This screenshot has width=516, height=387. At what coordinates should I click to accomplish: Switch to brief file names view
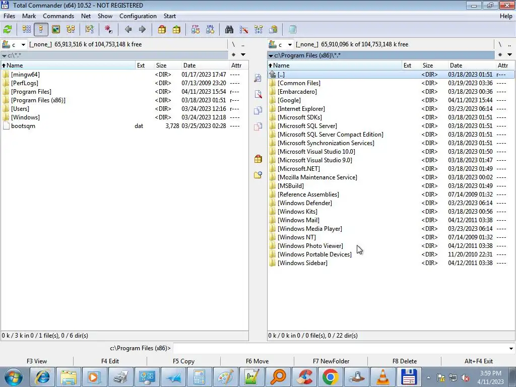[x=27, y=30]
